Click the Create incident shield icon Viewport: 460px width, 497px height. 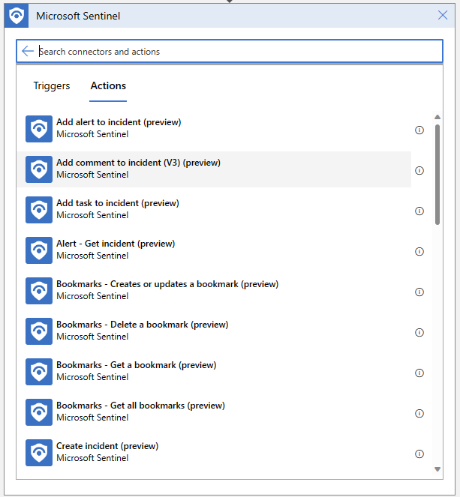point(39,453)
